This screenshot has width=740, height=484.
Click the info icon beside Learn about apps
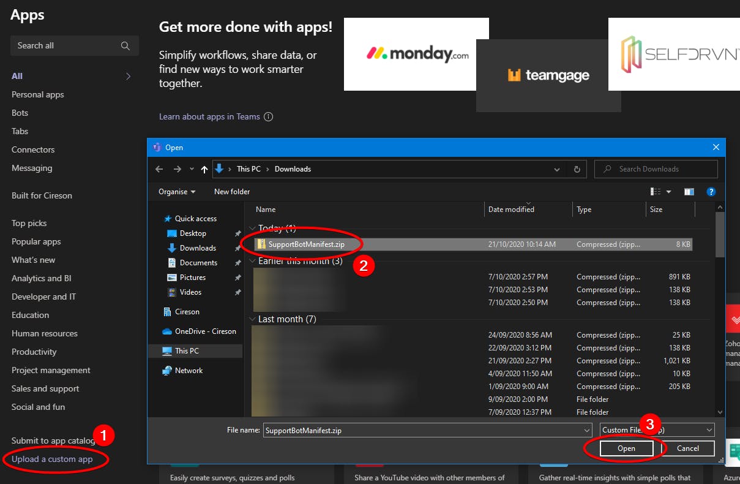tap(268, 117)
